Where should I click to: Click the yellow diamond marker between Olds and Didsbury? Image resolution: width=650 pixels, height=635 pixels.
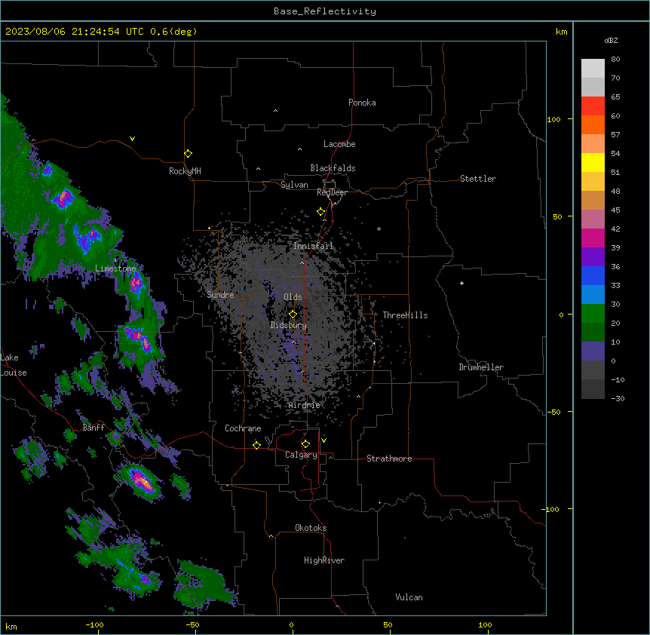(293, 314)
